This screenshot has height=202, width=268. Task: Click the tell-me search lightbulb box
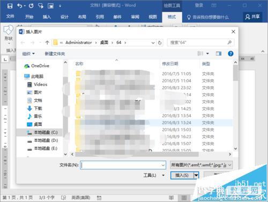208,17
